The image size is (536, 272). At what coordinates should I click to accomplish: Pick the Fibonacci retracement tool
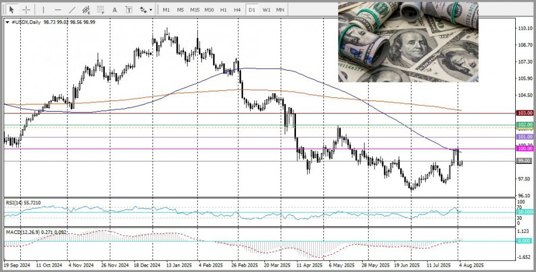tap(100, 10)
